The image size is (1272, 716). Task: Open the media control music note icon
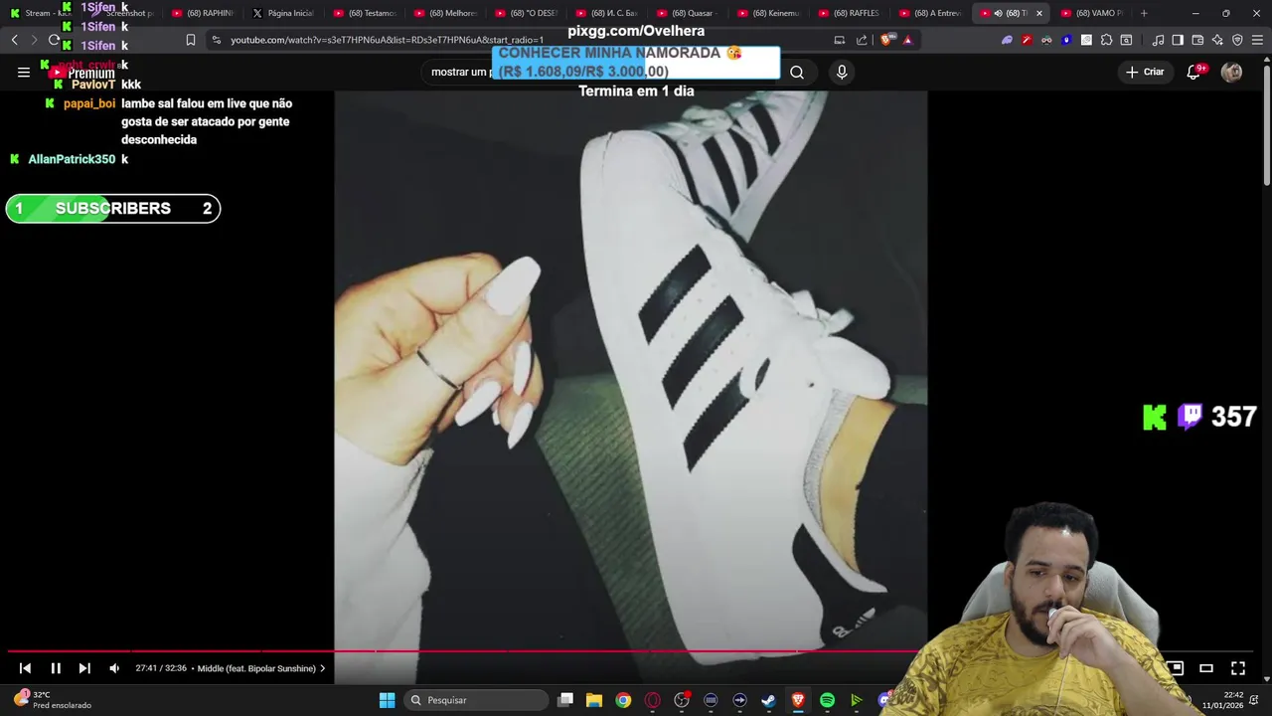pyautogui.click(x=1158, y=40)
